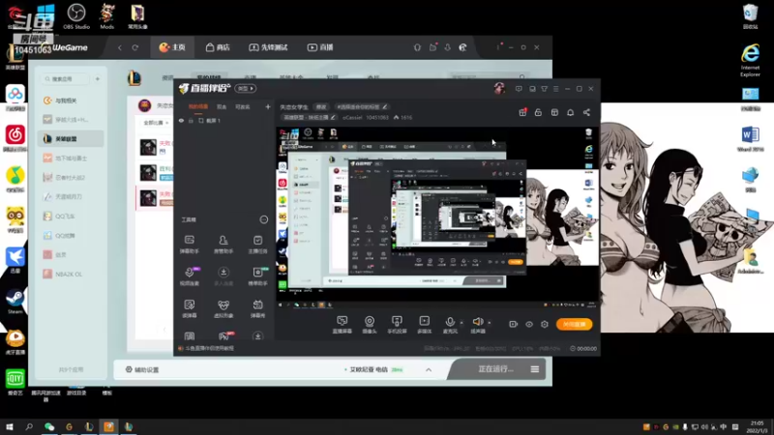Open 主播任务 tool in the toolbox

[x=257, y=245]
